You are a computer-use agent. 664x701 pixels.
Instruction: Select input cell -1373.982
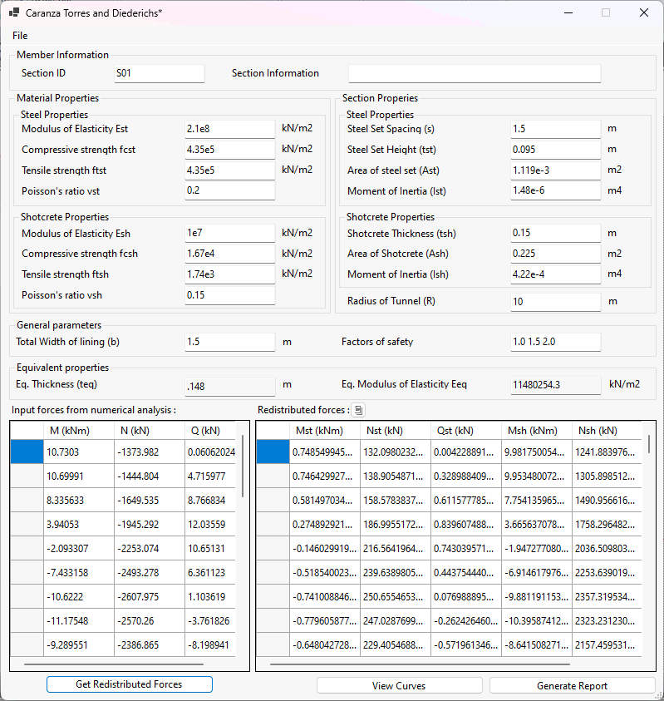point(150,452)
